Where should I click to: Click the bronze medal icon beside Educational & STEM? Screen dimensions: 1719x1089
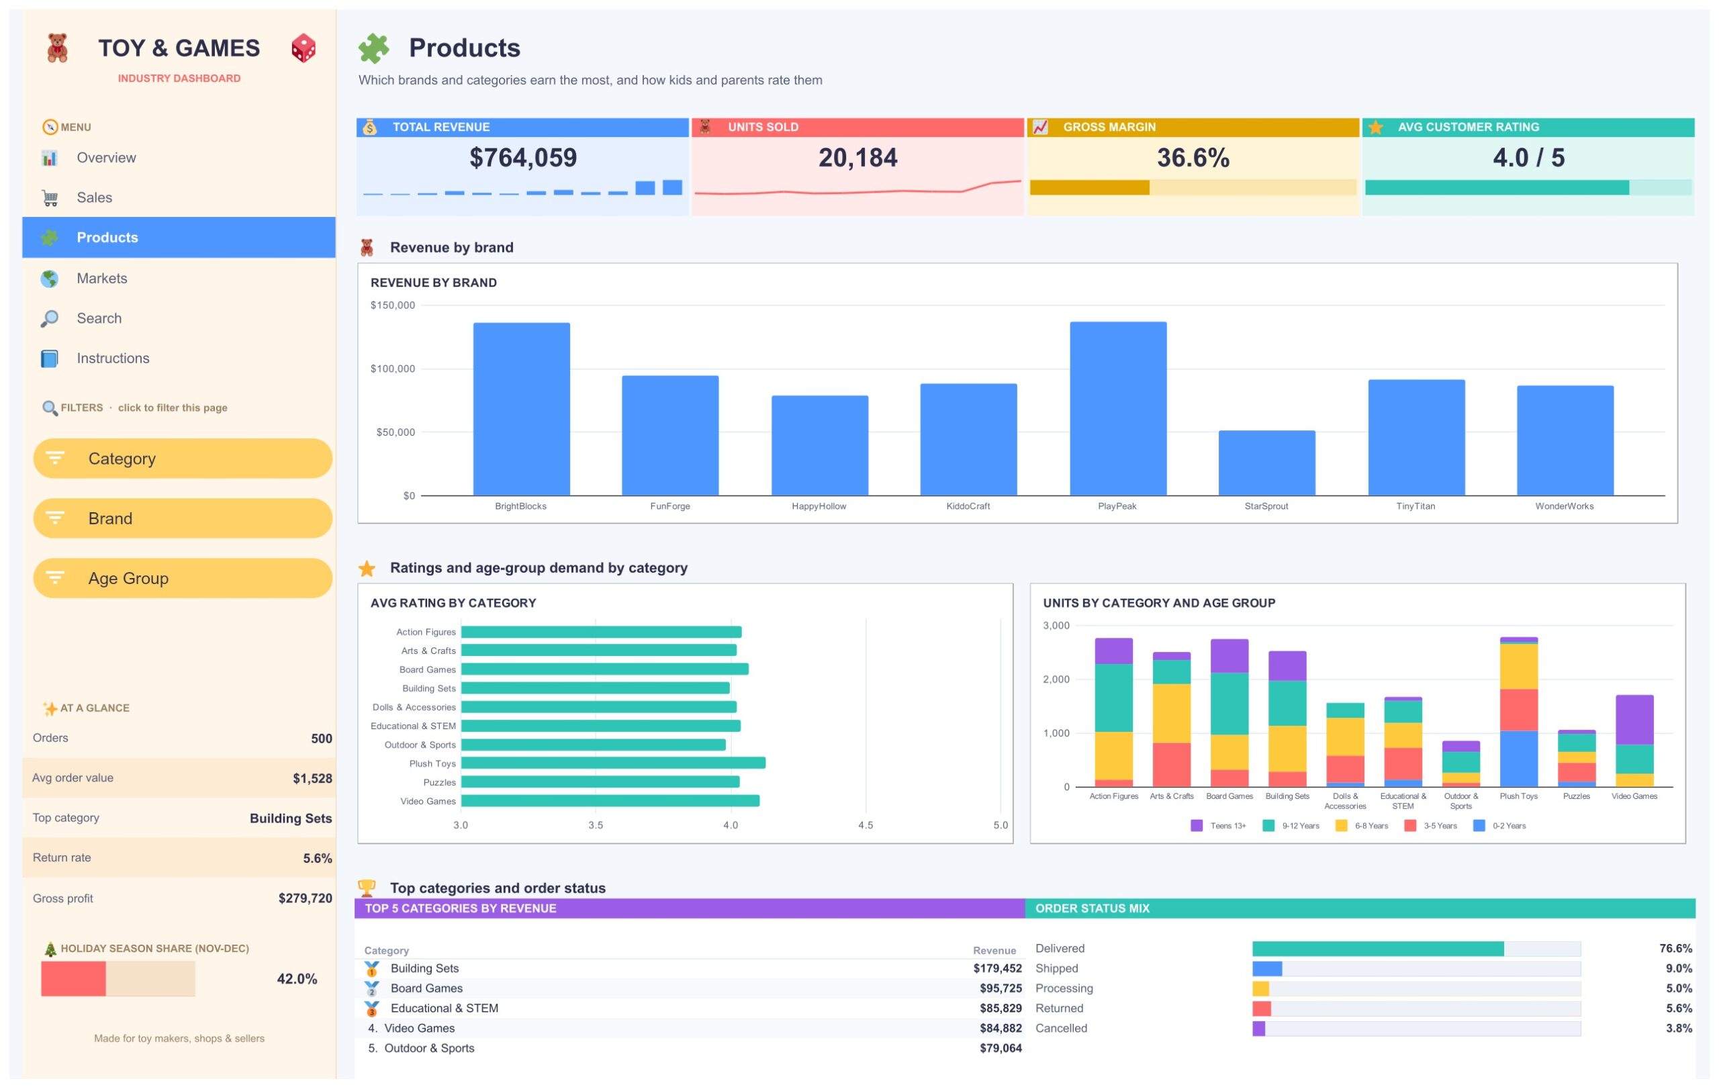[x=372, y=1009]
